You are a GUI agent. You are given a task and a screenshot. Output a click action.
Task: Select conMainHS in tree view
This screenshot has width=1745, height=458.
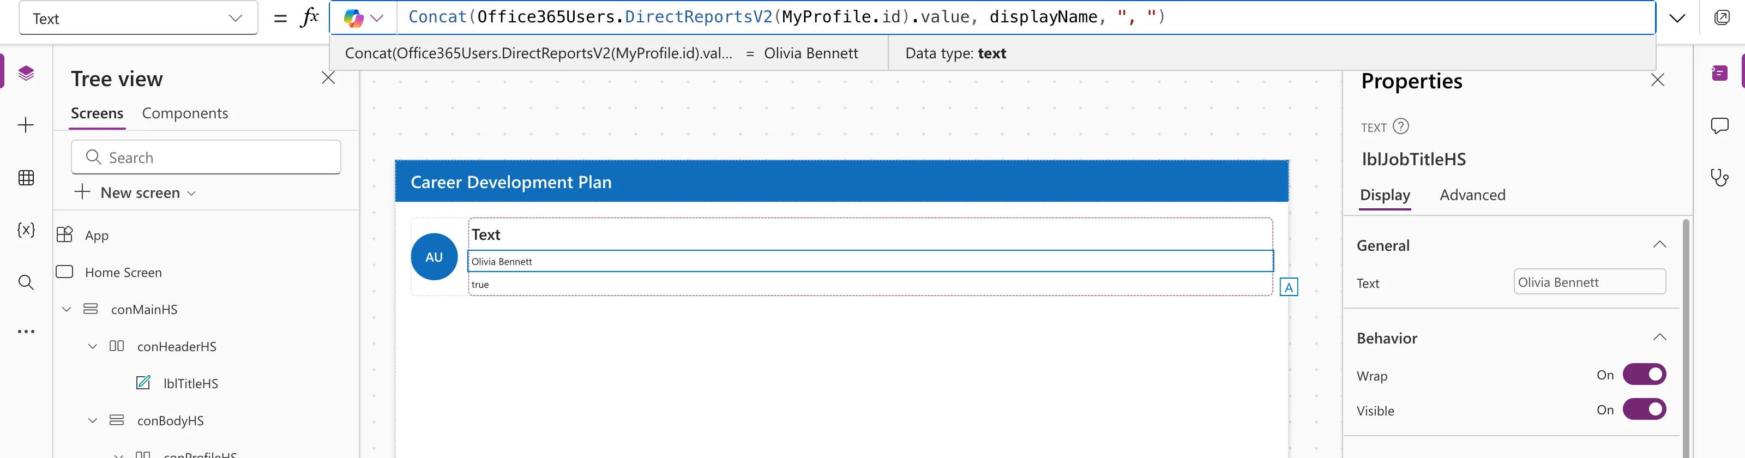145,310
